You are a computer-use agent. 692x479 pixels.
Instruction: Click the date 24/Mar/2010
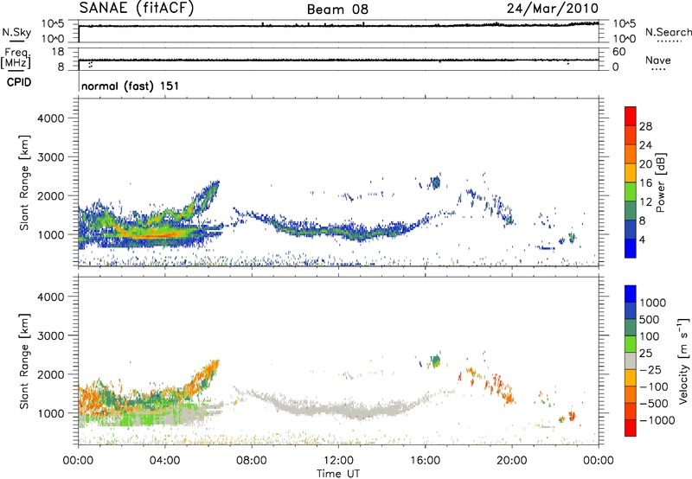(553, 9)
